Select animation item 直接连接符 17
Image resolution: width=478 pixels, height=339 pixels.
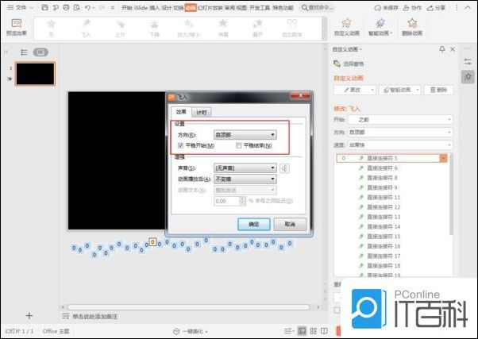pyautogui.click(x=384, y=256)
